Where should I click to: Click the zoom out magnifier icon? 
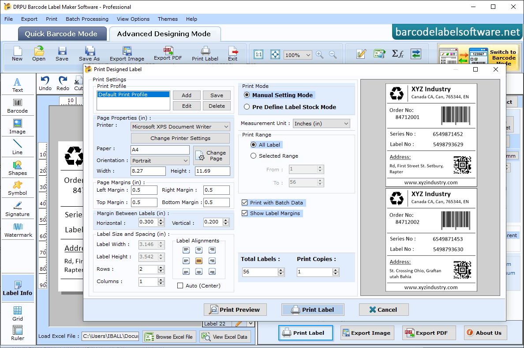coord(333,55)
